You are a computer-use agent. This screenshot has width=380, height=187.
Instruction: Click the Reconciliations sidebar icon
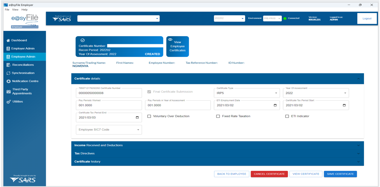pos(9,65)
